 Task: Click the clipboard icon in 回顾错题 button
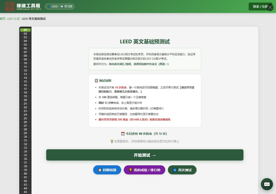[100, 170]
